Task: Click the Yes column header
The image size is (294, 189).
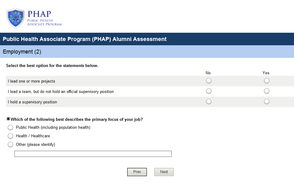Action: (x=266, y=73)
